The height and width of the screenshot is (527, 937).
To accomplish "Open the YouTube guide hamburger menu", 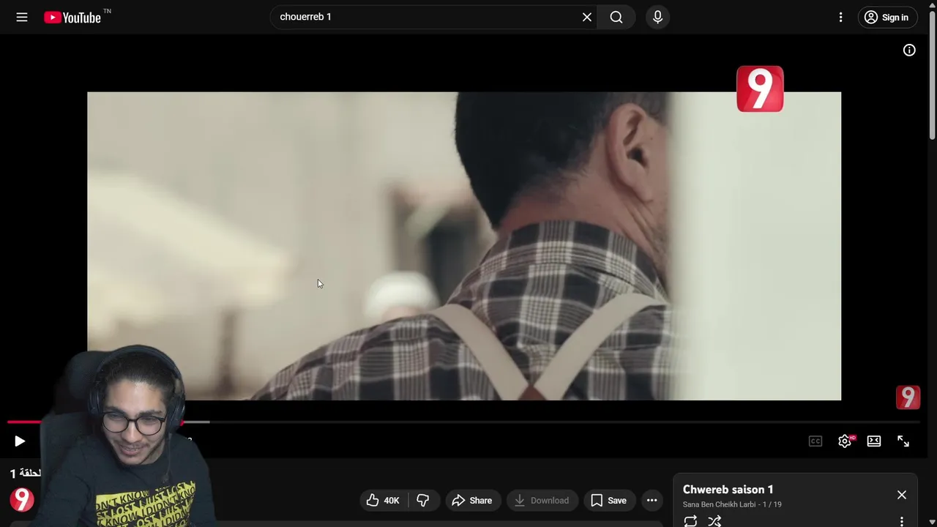I will tap(22, 17).
